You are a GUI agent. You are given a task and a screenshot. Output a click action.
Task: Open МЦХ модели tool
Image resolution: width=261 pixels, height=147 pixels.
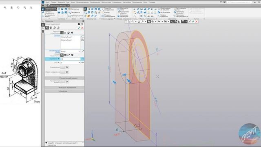164,12
